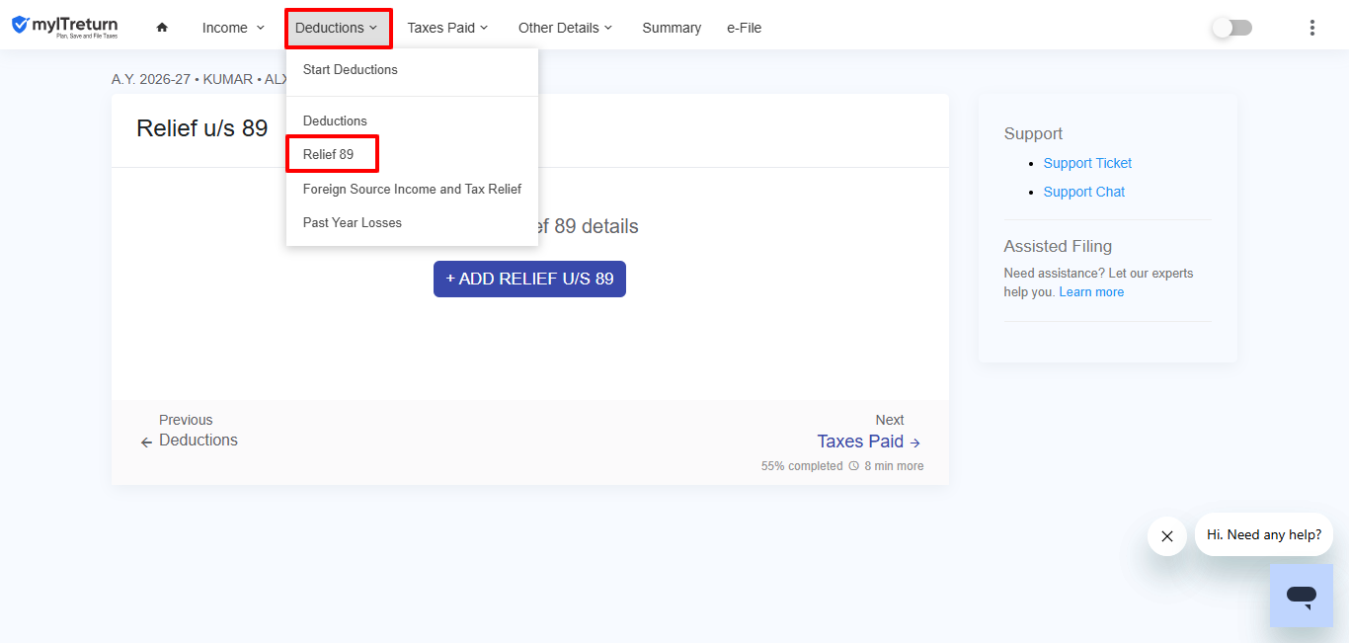Click the 'Assisted Filing' heading
1349x643 pixels.
tap(1058, 246)
